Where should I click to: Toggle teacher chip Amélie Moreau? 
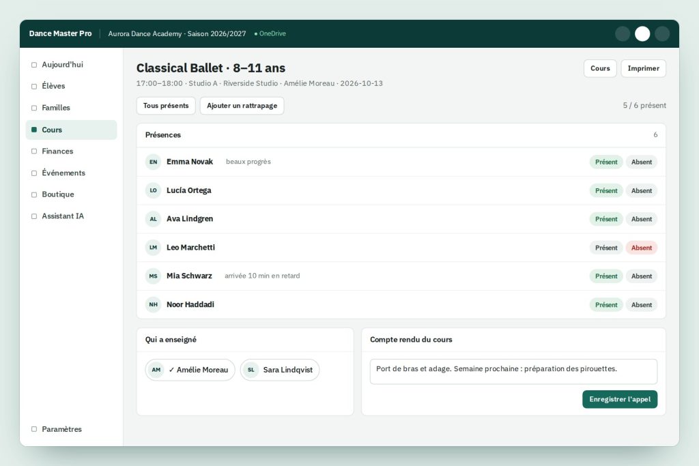[x=190, y=370]
